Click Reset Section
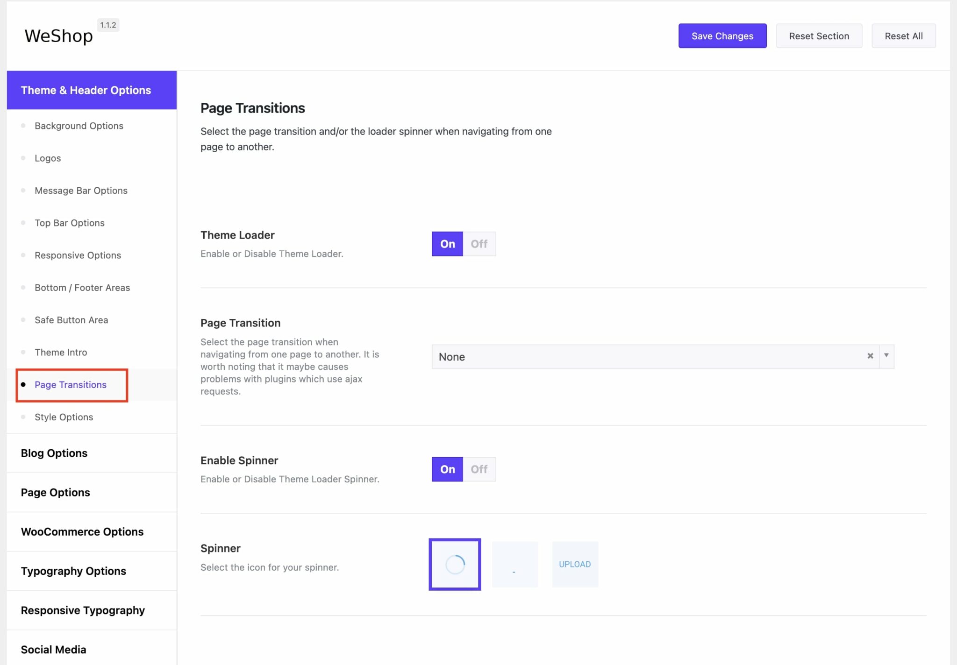This screenshot has width=957, height=665. tap(819, 35)
